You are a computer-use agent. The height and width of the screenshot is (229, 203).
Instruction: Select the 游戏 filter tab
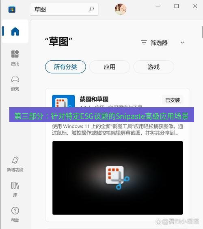154,67
